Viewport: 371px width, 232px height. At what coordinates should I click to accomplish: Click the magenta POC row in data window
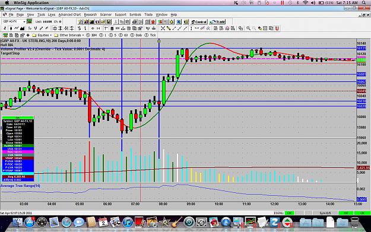pyautogui.click(x=18, y=152)
